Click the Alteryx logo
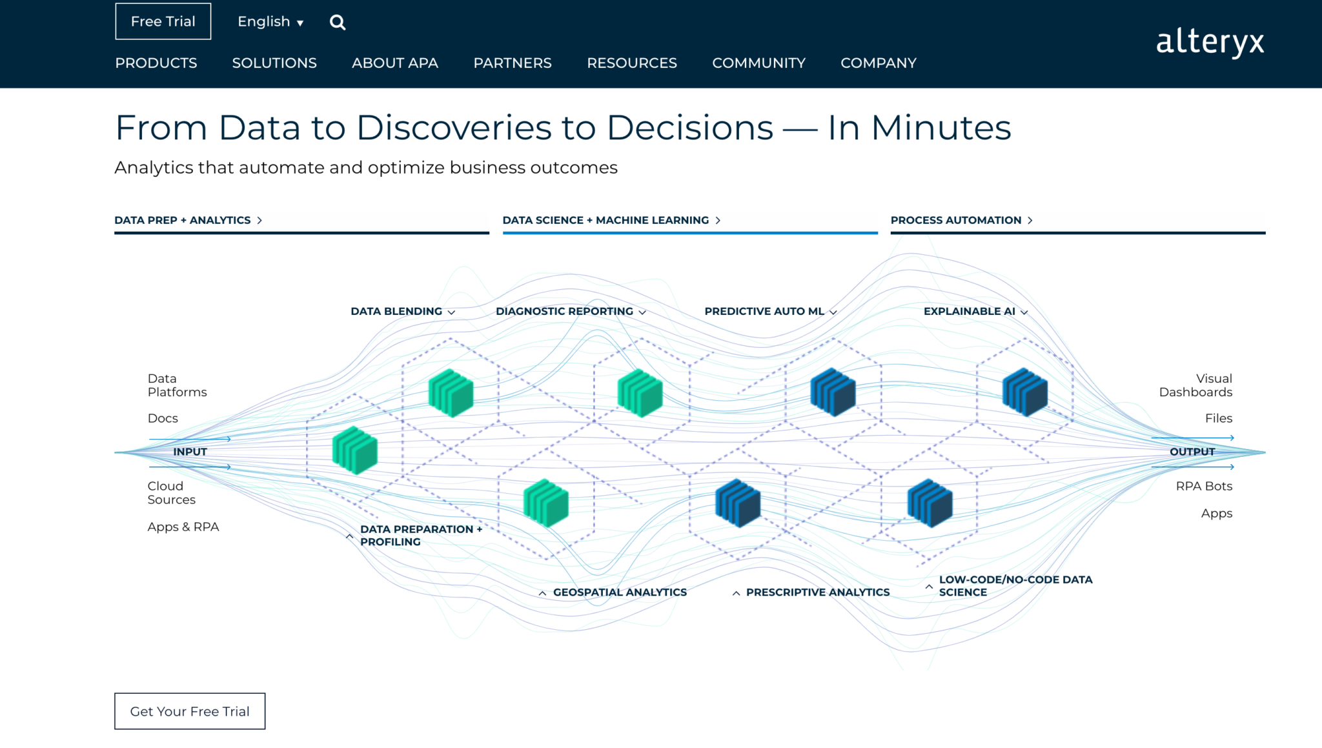 1210,43
